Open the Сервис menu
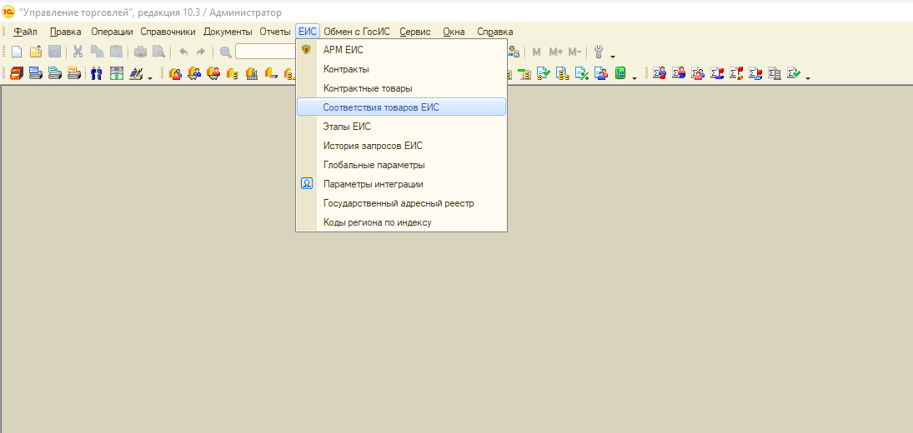 [x=415, y=32]
